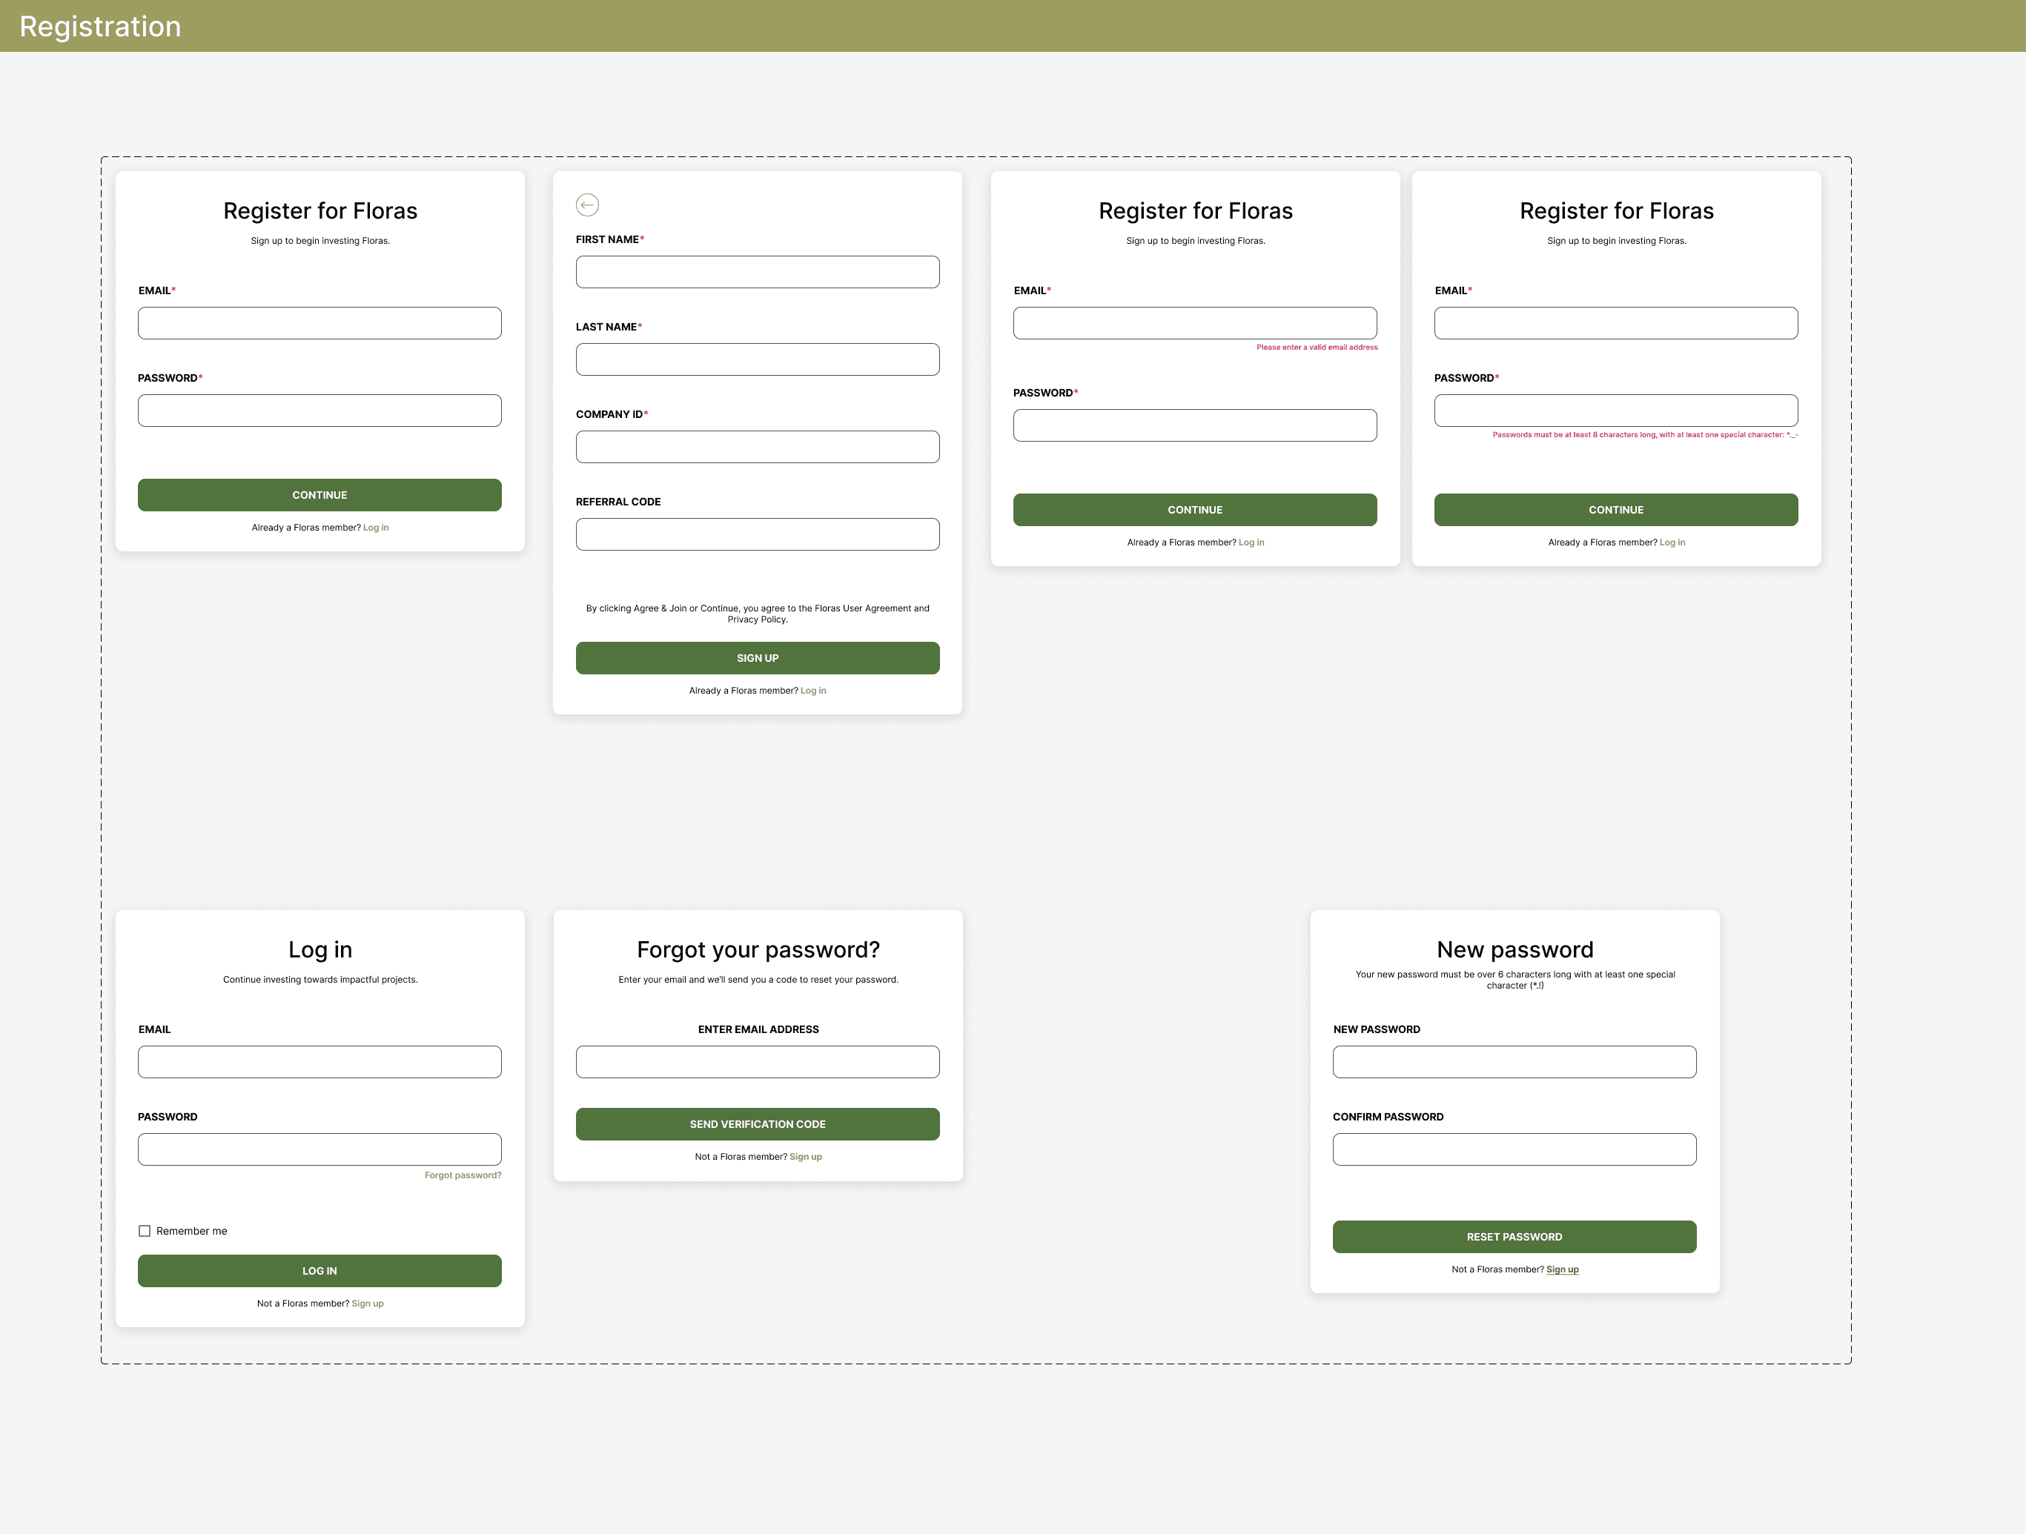
Task: Click Password field above password requirements error
Action: click(1617, 411)
